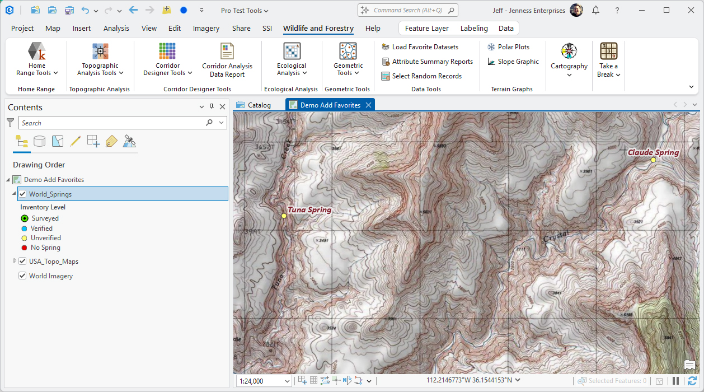Select List By Perspective Imagery satellite icon
The image size is (704, 392).
[x=129, y=141]
